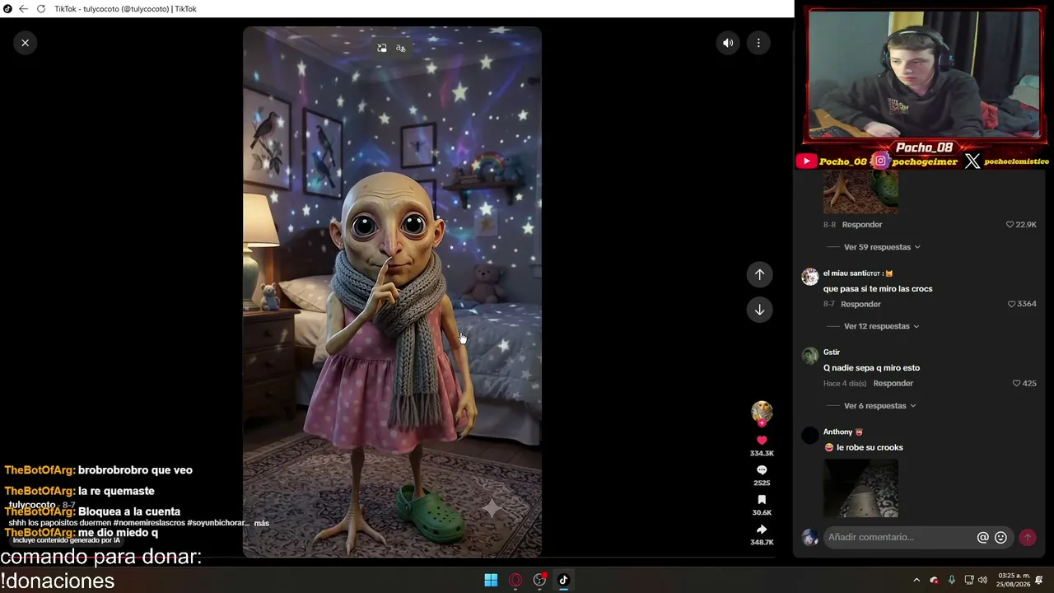Open Anthony's profile avatar
Viewport: 1054px width, 593px height.
pos(810,435)
